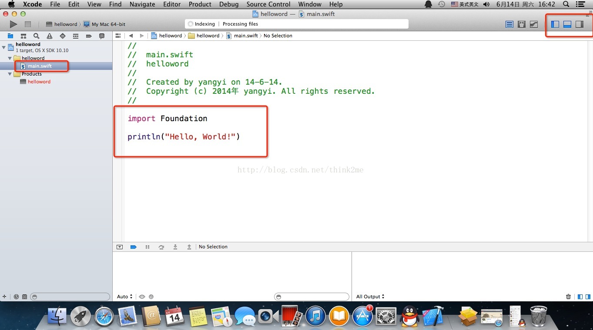Open related items grid menu in jump bar
593x330 pixels.
coord(118,36)
